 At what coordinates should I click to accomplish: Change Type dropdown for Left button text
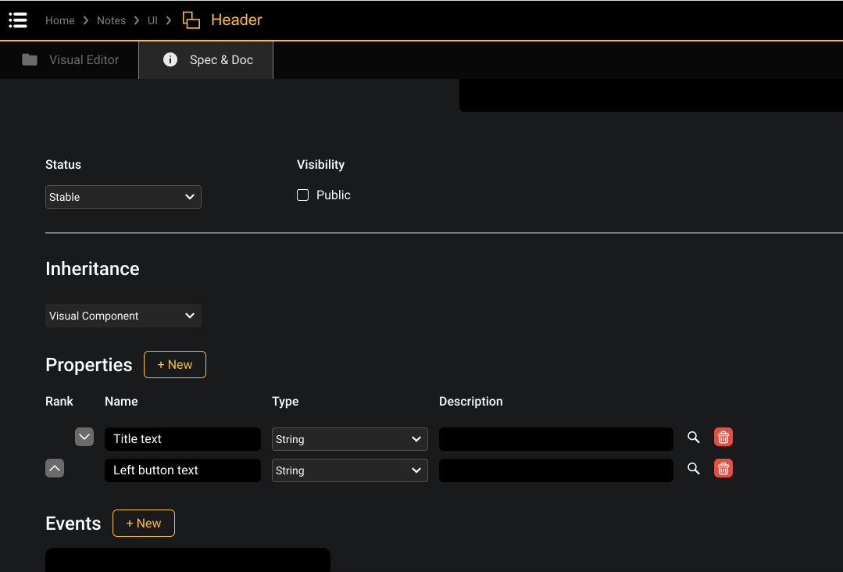point(349,470)
